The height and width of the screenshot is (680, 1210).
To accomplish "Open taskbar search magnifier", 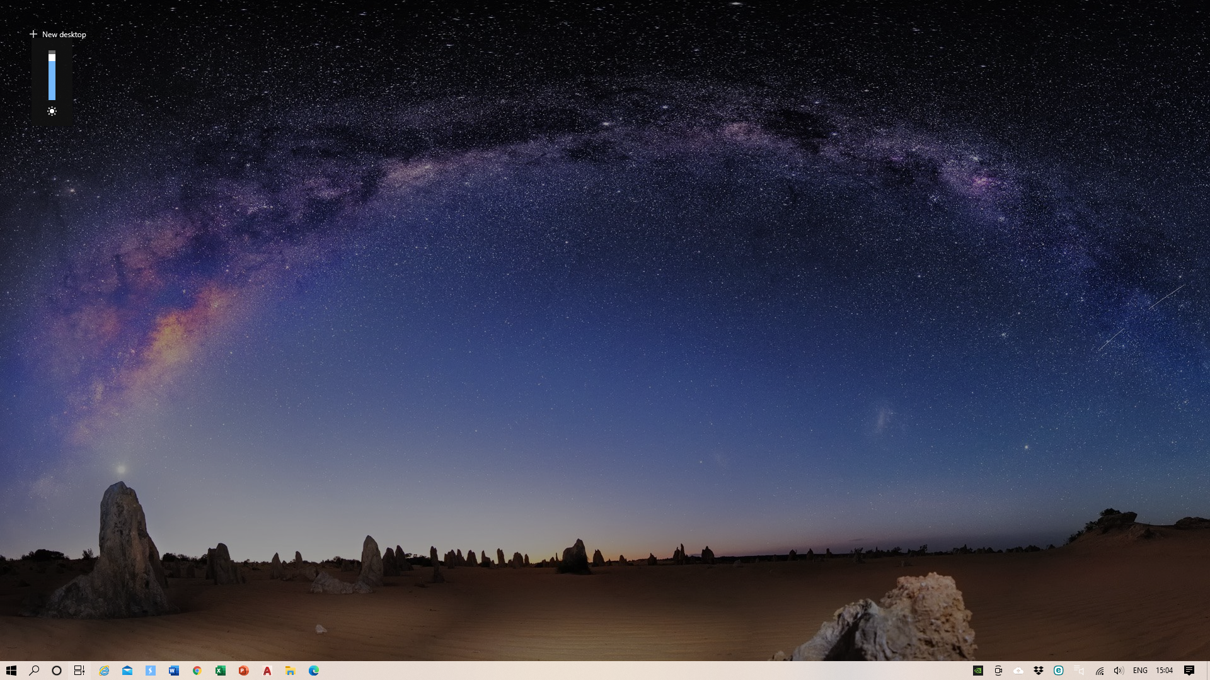I will [x=34, y=671].
